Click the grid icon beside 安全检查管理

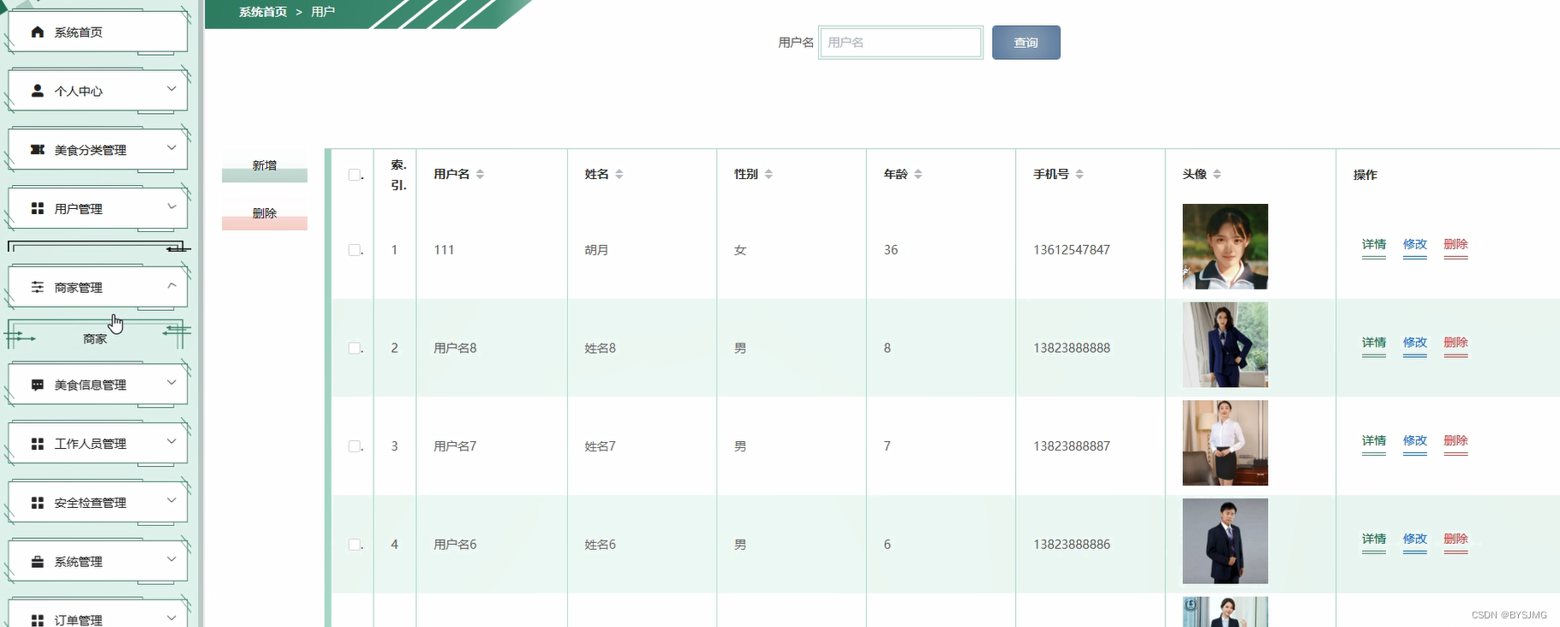(x=37, y=503)
